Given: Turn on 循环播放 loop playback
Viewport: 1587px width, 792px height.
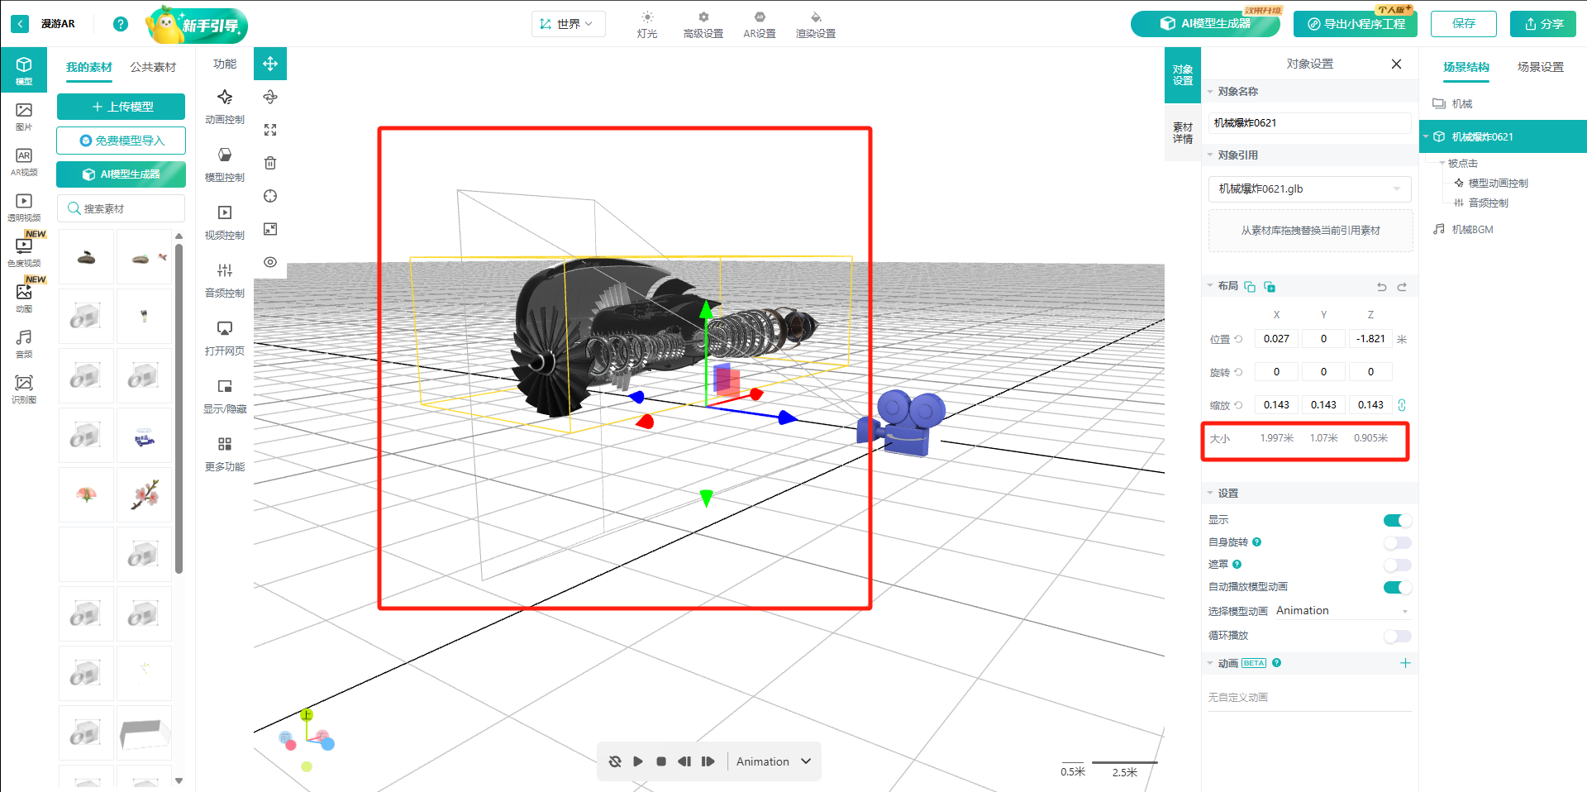Looking at the screenshot, I should 1397,636.
